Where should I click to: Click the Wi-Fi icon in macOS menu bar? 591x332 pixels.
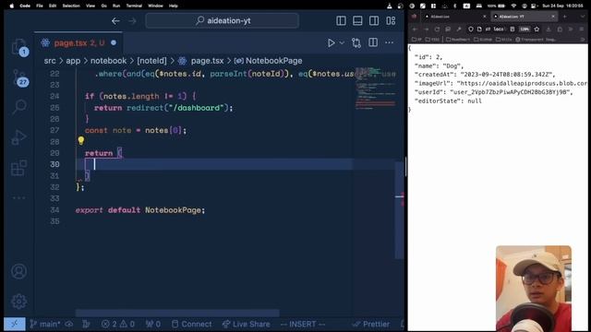(513, 6)
